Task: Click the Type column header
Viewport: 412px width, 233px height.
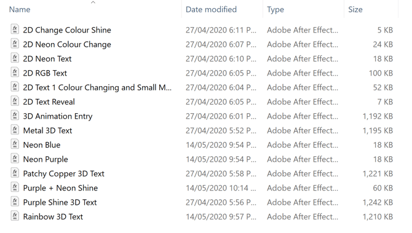Action: [x=275, y=10]
